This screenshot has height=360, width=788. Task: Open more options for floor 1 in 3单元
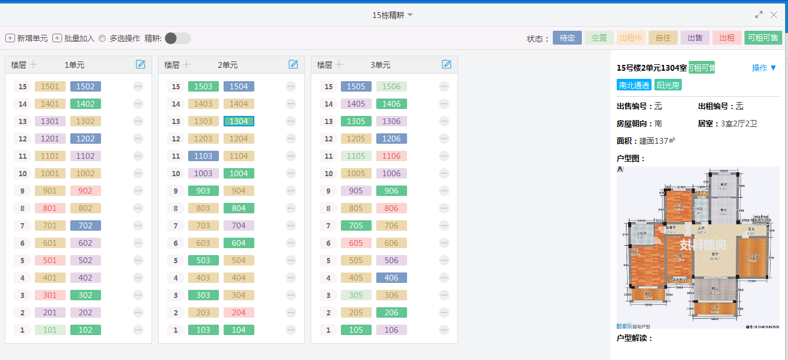tap(444, 330)
